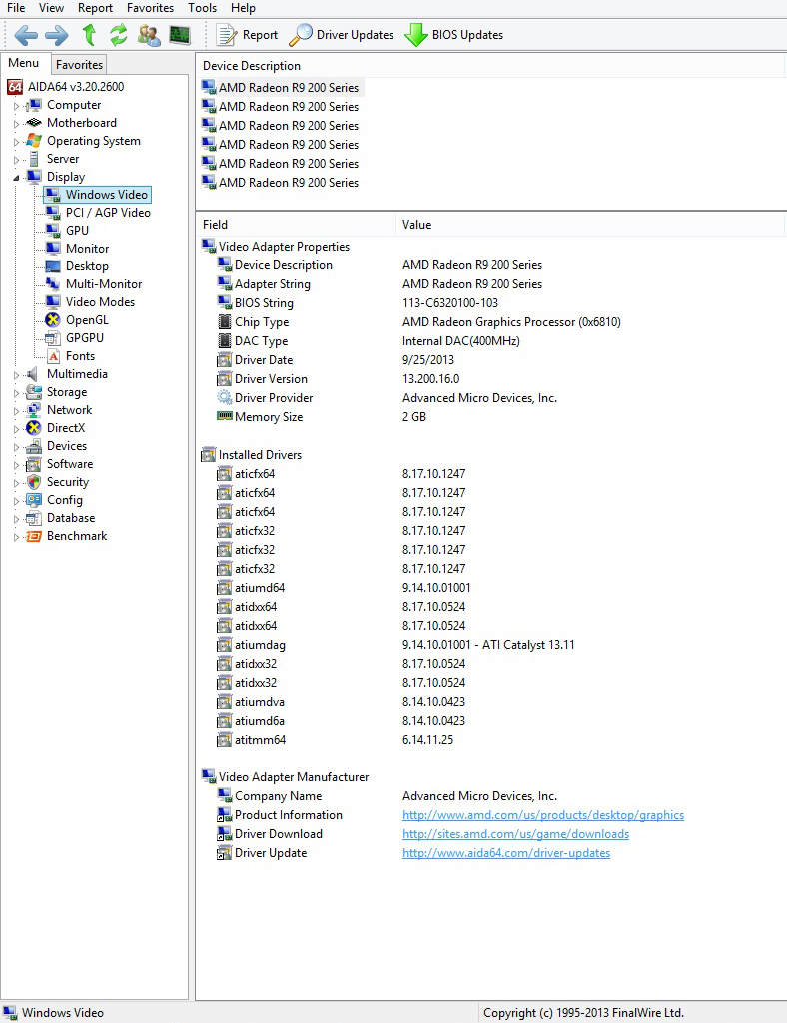787x1023 pixels.
Task: Click the GPU item icon
Action: (x=53, y=231)
